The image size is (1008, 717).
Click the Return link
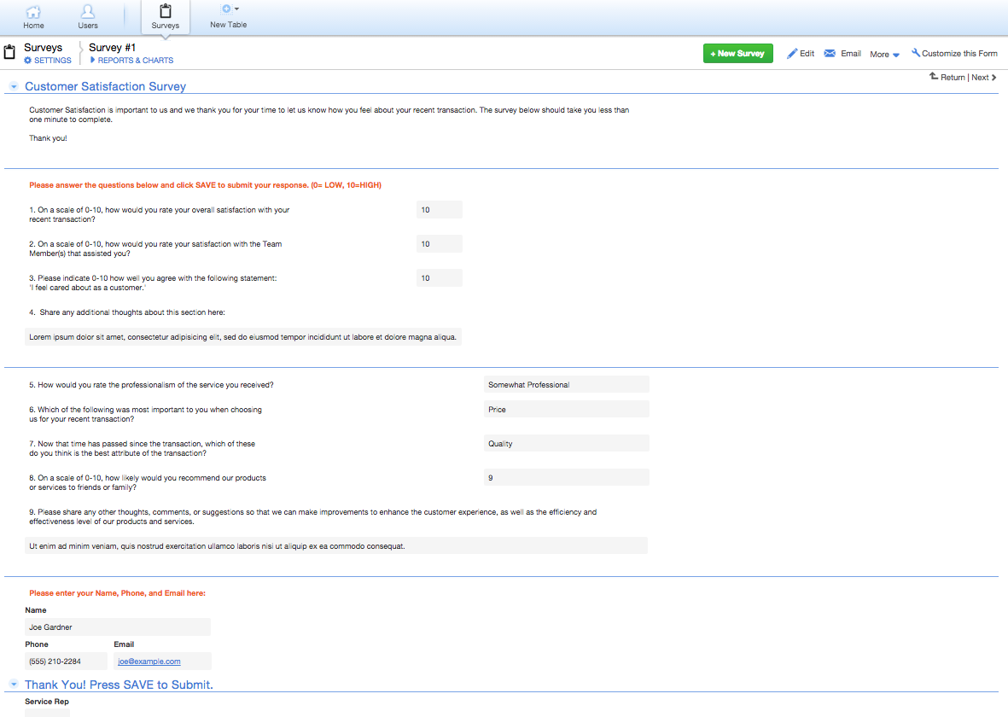(953, 77)
